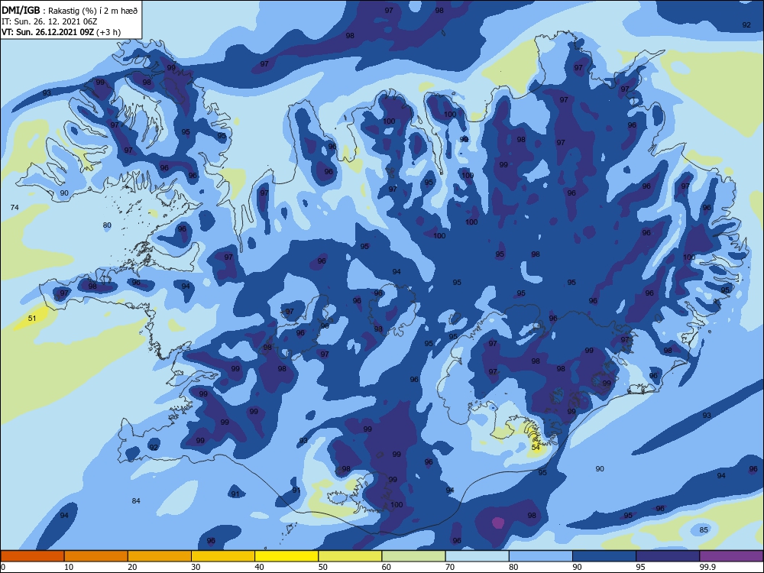The width and height of the screenshot is (764, 573).
Task: Click the orange 10–20 legend swatch
Action: [x=96, y=556]
